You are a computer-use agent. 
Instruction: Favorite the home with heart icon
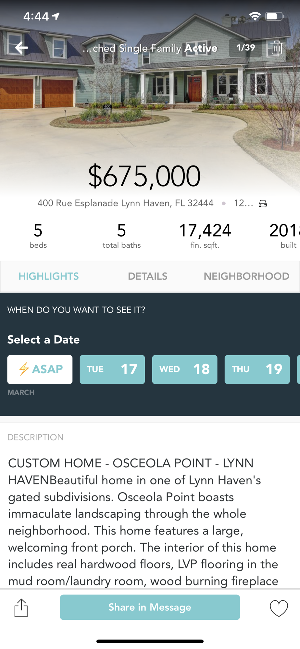[279, 608]
